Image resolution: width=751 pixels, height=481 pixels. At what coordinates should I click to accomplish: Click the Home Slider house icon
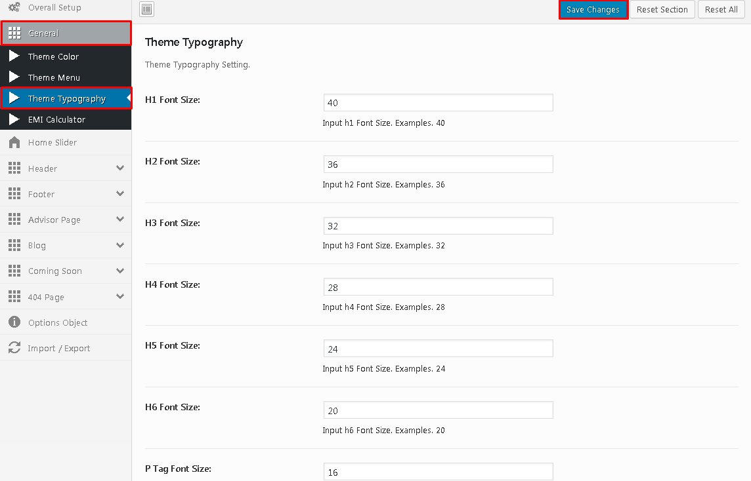14,142
